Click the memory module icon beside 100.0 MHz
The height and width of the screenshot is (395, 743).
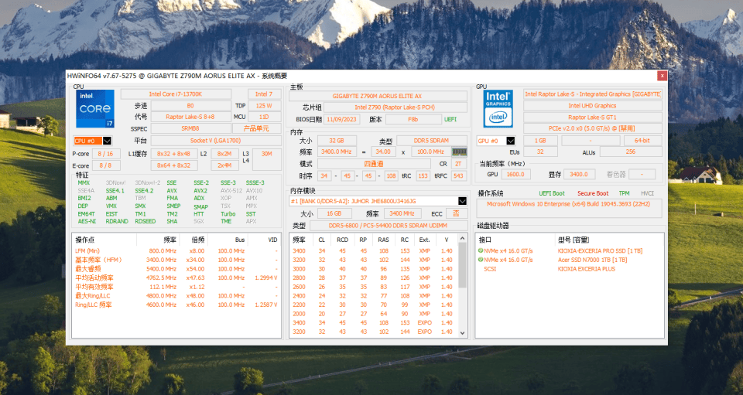tap(459, 152)
